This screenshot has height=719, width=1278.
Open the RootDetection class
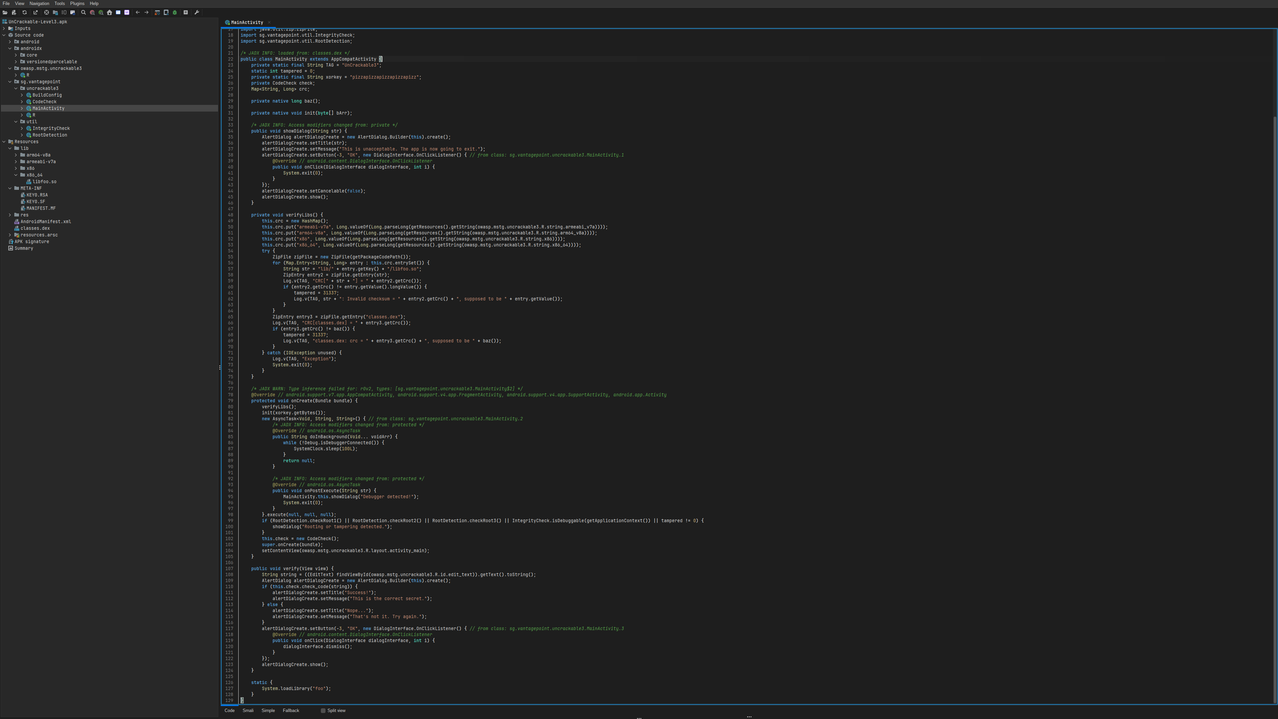[x=50, y=135]
